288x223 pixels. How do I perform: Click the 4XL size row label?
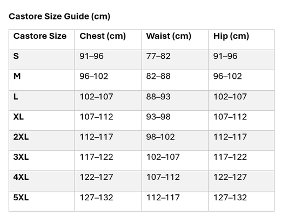click(x=21, y=177)
